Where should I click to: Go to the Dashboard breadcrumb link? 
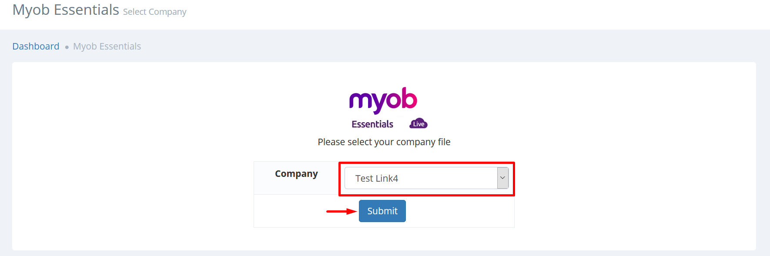pos(36,47)
